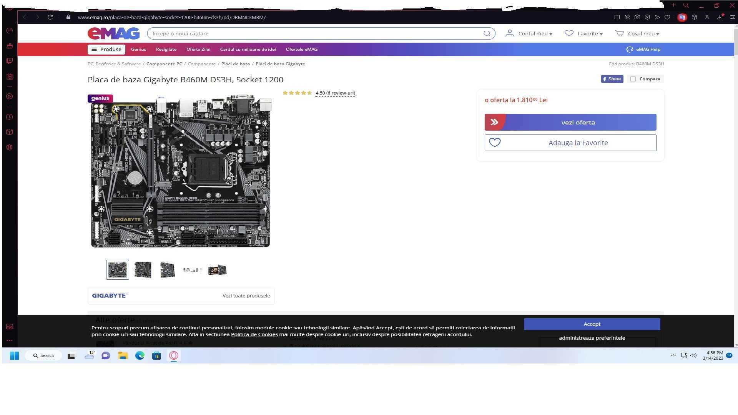Open eMAG Help link
738x415 pixels.
coord(643,49)
